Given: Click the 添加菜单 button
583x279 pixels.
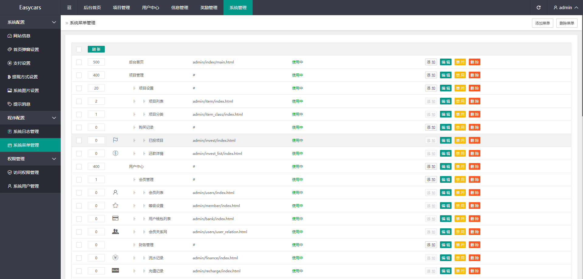Looking at the screenshot, I should (x=542, y=23).
